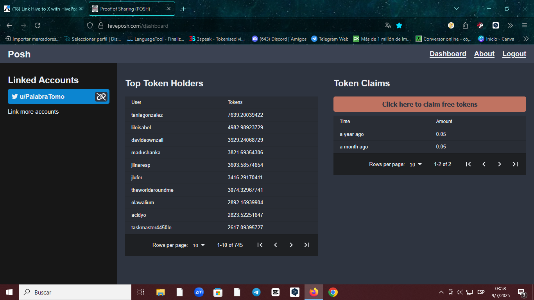
Task: Open rows per page dropdown for Top Token Holders
Action: (x=199, y=245)
